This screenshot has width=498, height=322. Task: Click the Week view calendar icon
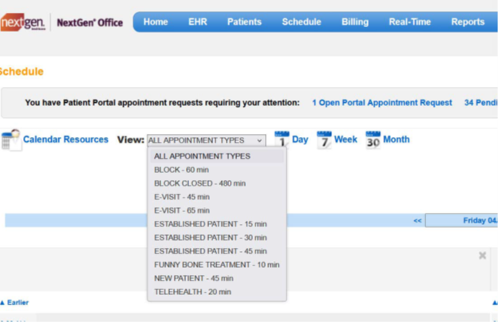coord(324,140)
